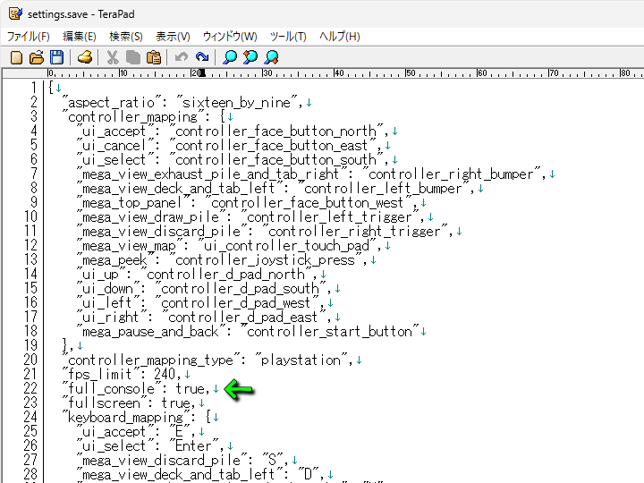Viewport: 644px width, 483px height.
Task: Open the 表示(V) menu
Action: point(173,37)
